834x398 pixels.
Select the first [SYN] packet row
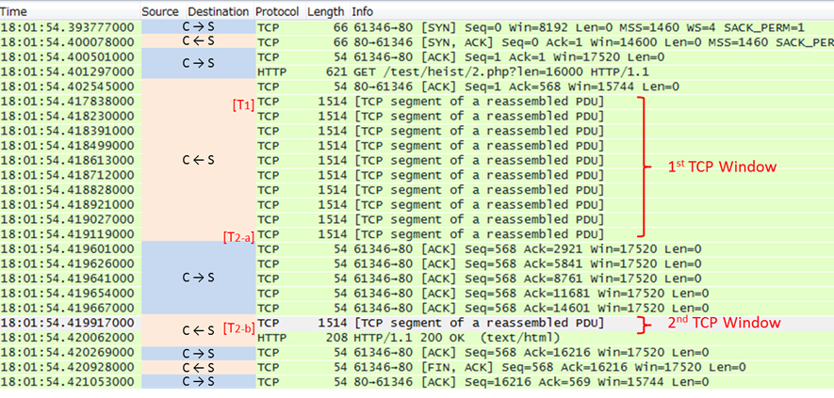click(x=471, y=27)
